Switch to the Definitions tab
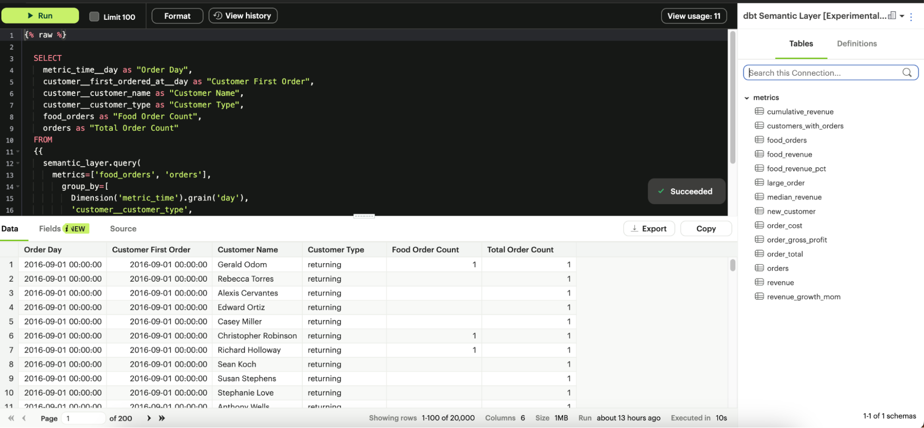 point(857,43)
